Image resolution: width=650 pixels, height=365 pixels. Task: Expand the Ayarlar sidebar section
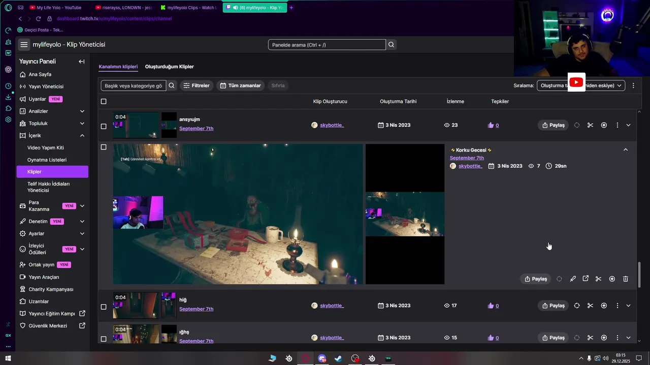pos(82,234)
